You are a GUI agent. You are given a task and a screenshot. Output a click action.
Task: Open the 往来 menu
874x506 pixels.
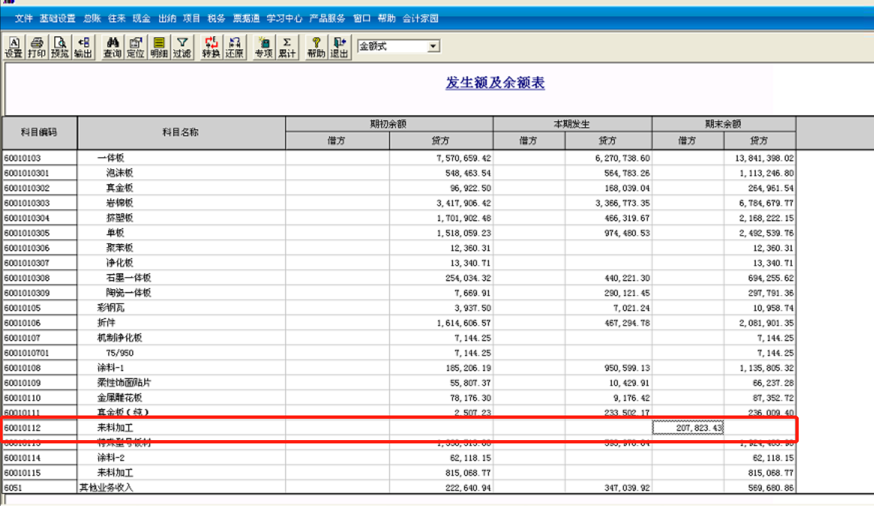[117, 19]
